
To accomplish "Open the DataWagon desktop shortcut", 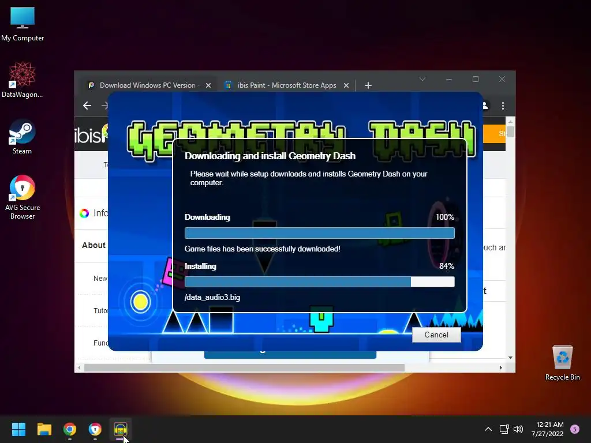I will [x=23, y=80].
